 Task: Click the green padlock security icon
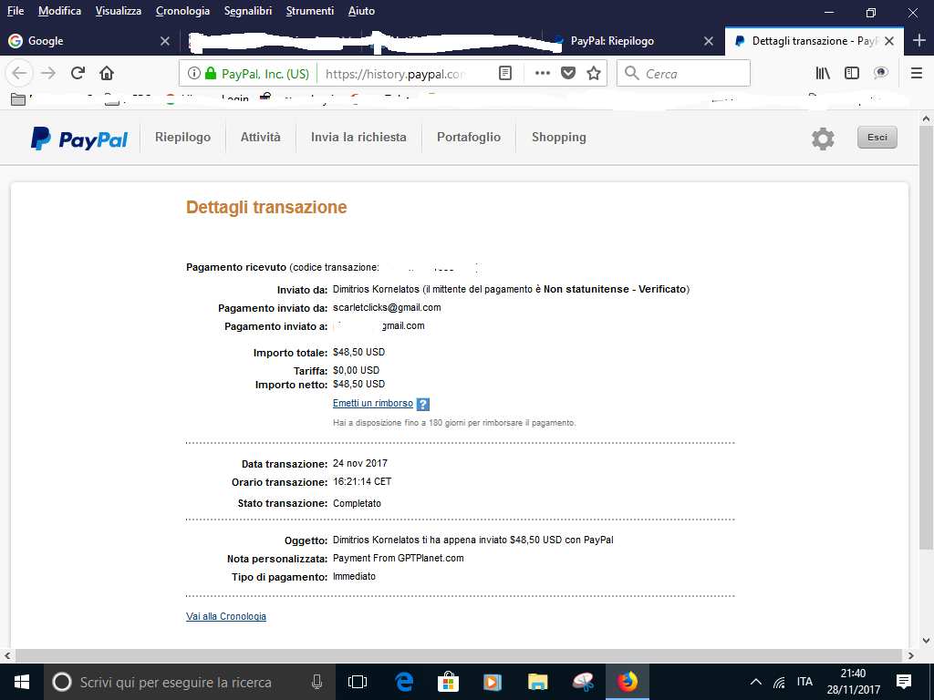[210, 73]
